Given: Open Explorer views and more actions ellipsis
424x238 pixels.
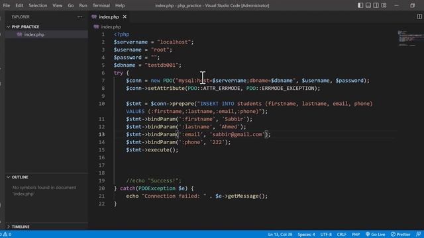Looking at the screenshot, I should 79,17.
